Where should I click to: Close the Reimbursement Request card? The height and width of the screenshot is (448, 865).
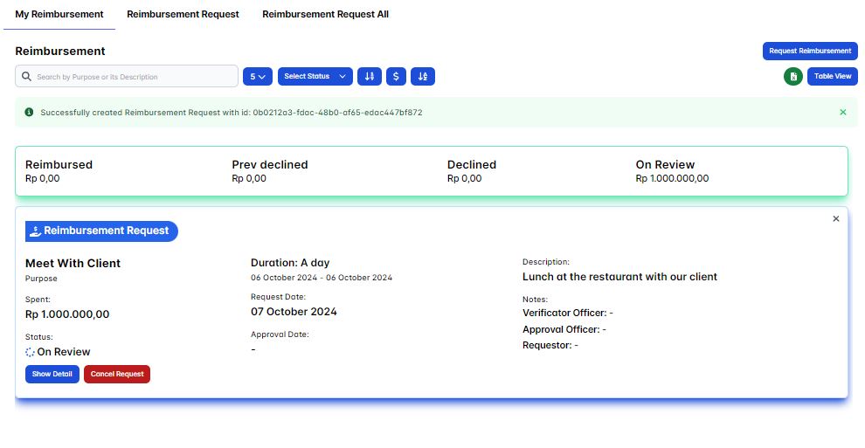point(835,219)
